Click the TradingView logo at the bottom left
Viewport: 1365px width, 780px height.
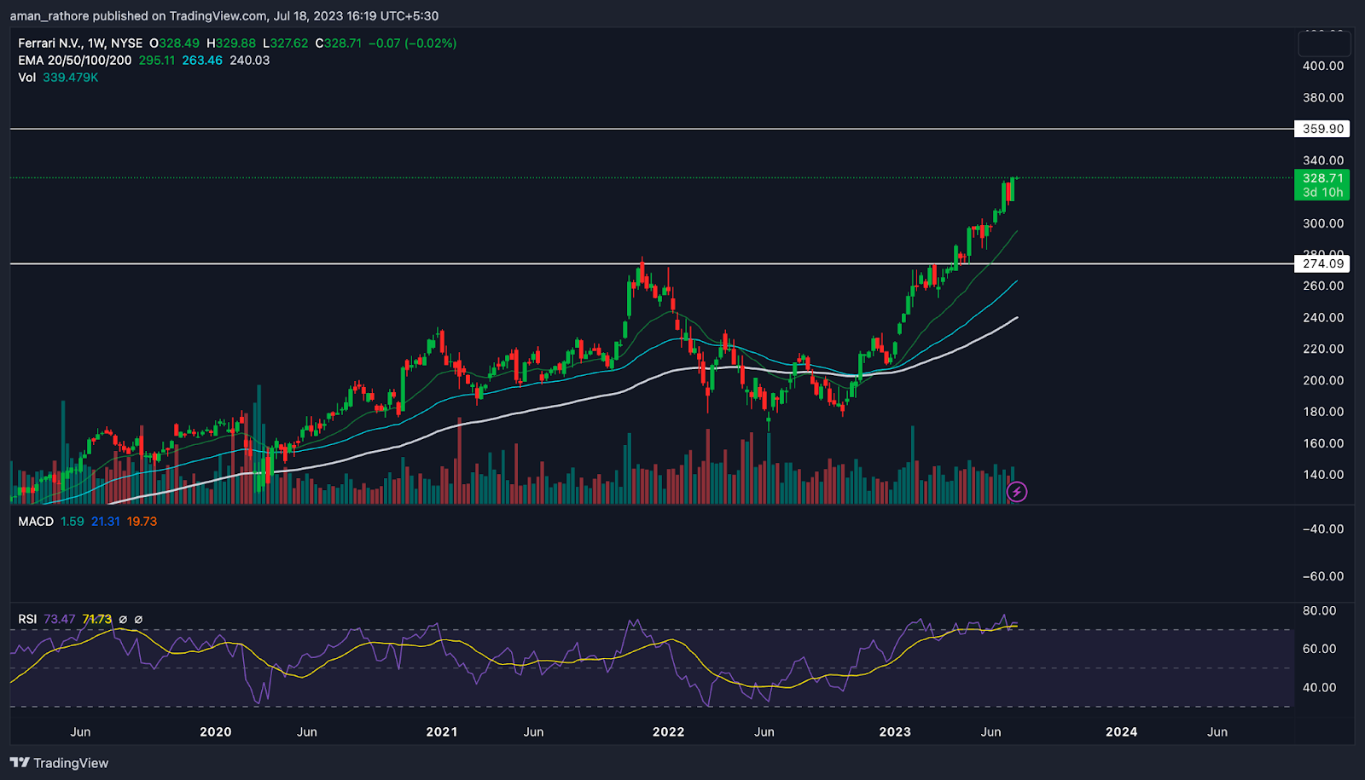click(x=59, y=763)
